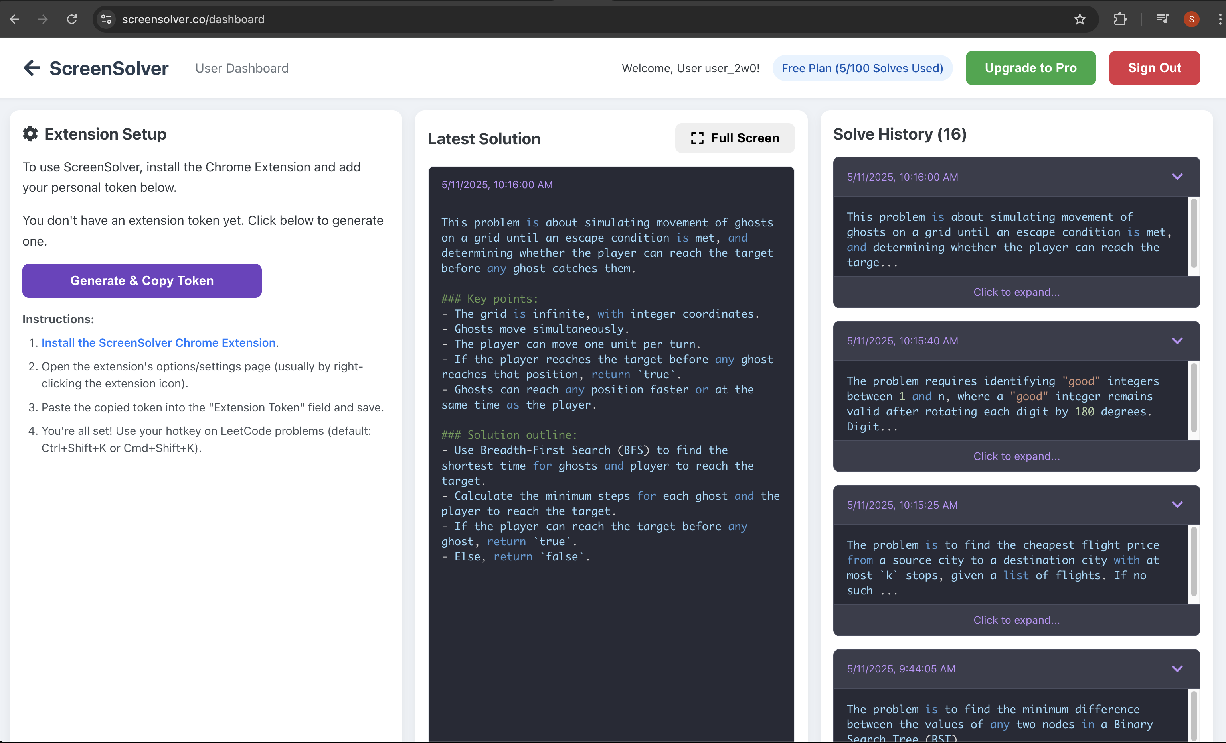This screenshot has width=1226, height=743.
Task: Click the ScreenSolver logo text
Action: tap(109, 68)
